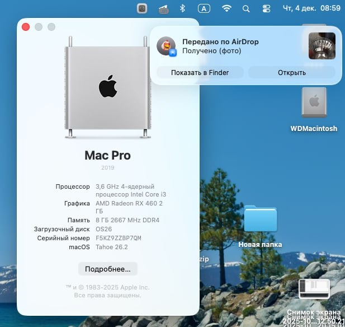This screenshot has width=345, height=327.
Task: Click the serial number F5KZ9ZZBP7QM
Action: click(x=119, y=238)
